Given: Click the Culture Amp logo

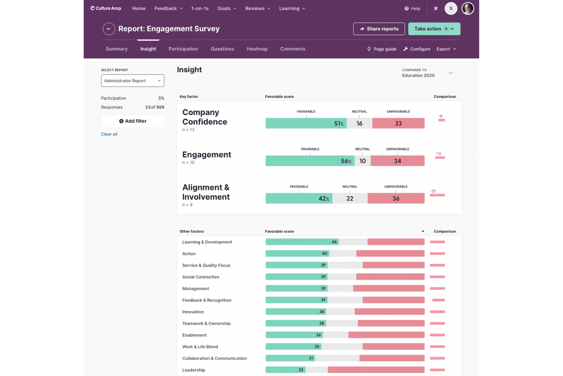Looking at the screenshot, I should click(x=106, y=8).
